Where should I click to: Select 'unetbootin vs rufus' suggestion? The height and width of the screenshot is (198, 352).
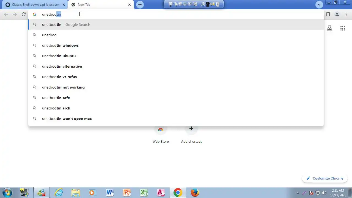[x=176, y=77]
